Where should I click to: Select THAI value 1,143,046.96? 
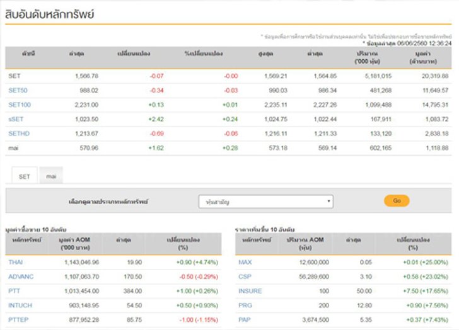coord(82,262)
